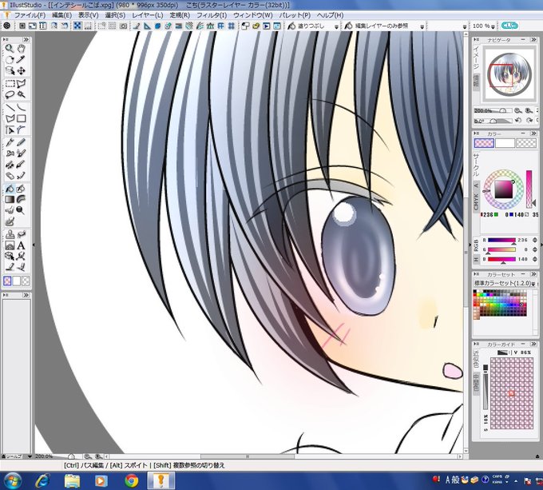Select the Airbrush tool
The width and height of the screenshot is (543, 490).
[x=10, y=153]
